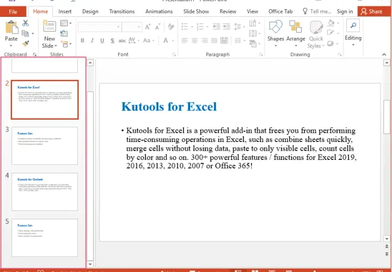Toggle Text Shadow
392x272 pixels.
click(x=112, y=40)
